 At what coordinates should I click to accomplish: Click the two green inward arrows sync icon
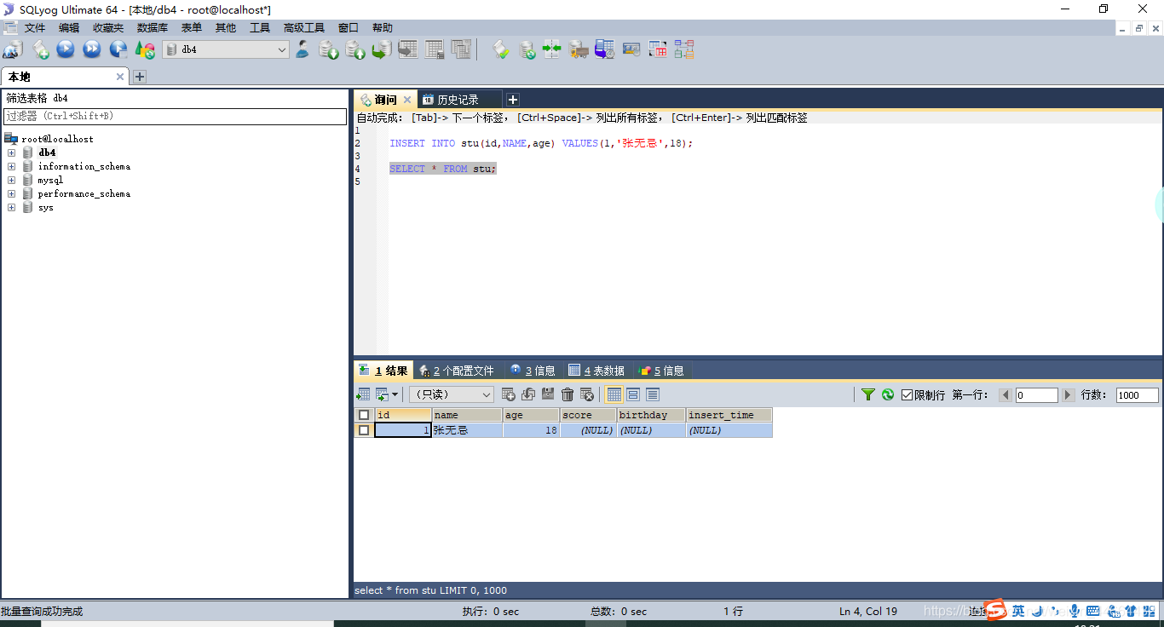click(x=552, y=49)
